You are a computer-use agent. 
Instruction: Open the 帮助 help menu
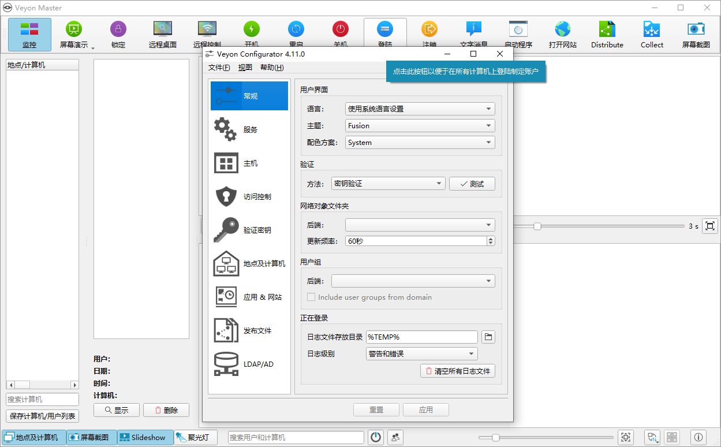coord(271,68)
